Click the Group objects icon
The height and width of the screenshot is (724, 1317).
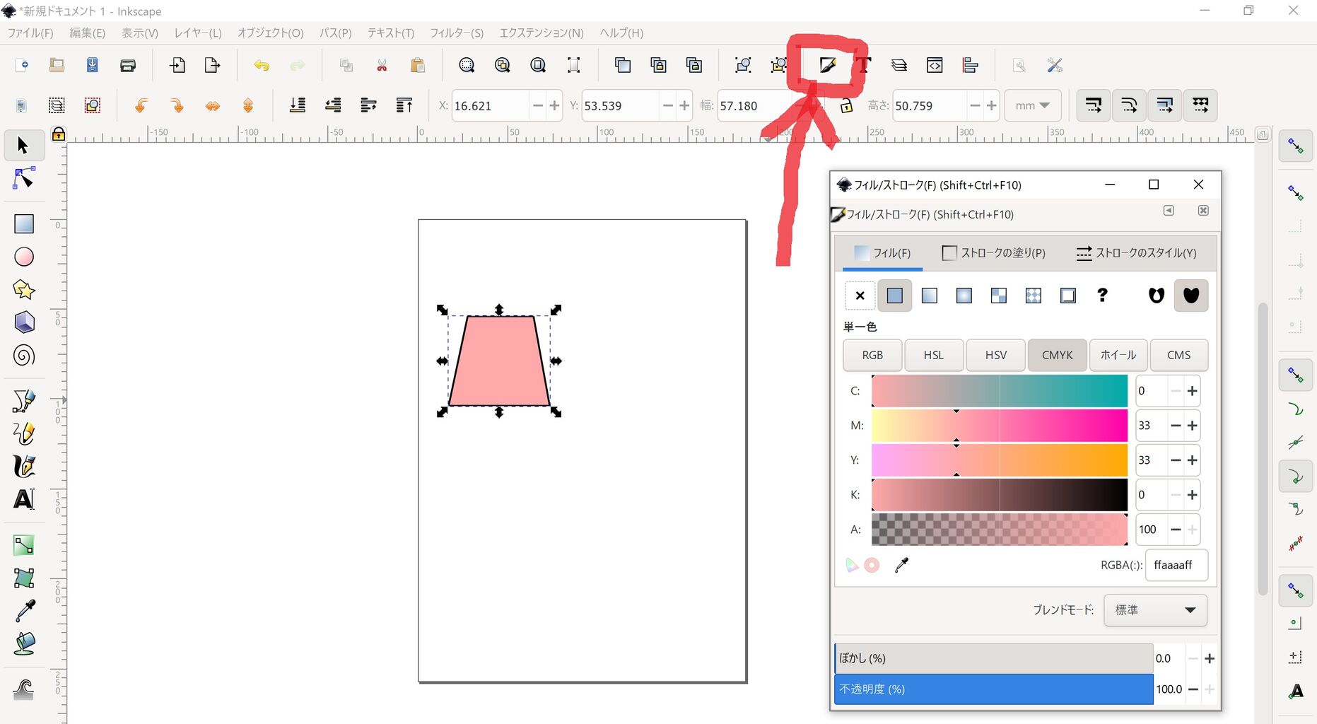(x=743, y=66)
